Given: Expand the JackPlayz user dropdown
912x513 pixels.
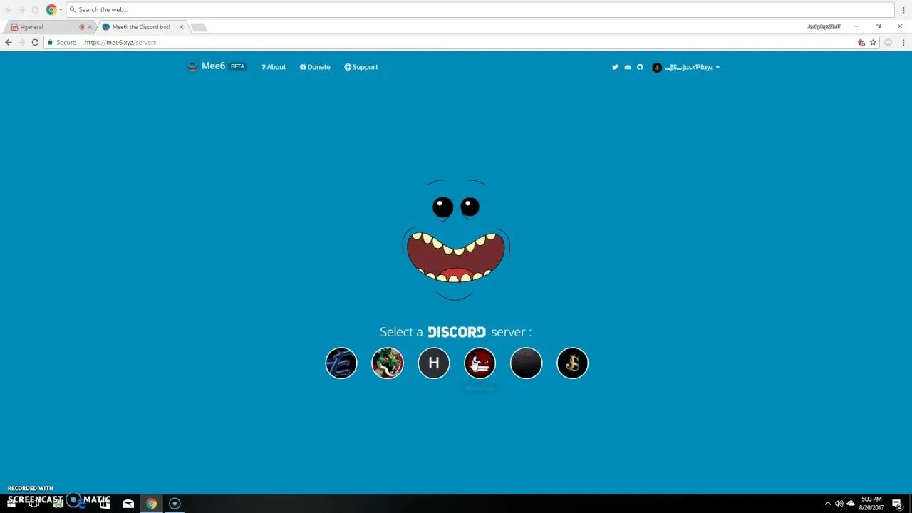Looking at the screenshot, I should [x=717, y=67].
